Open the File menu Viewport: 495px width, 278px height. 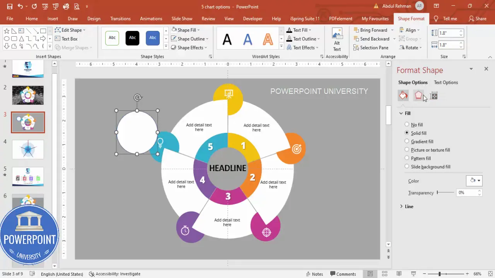[10, 19]
